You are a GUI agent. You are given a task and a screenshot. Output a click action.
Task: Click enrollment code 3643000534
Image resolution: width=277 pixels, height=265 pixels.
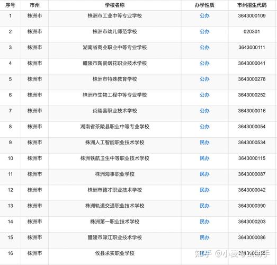point(252,143)
